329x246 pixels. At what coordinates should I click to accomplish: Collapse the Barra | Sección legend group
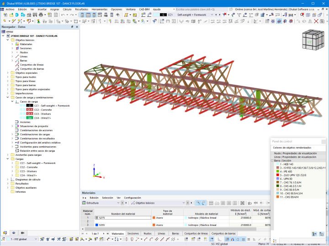point(272,161)
